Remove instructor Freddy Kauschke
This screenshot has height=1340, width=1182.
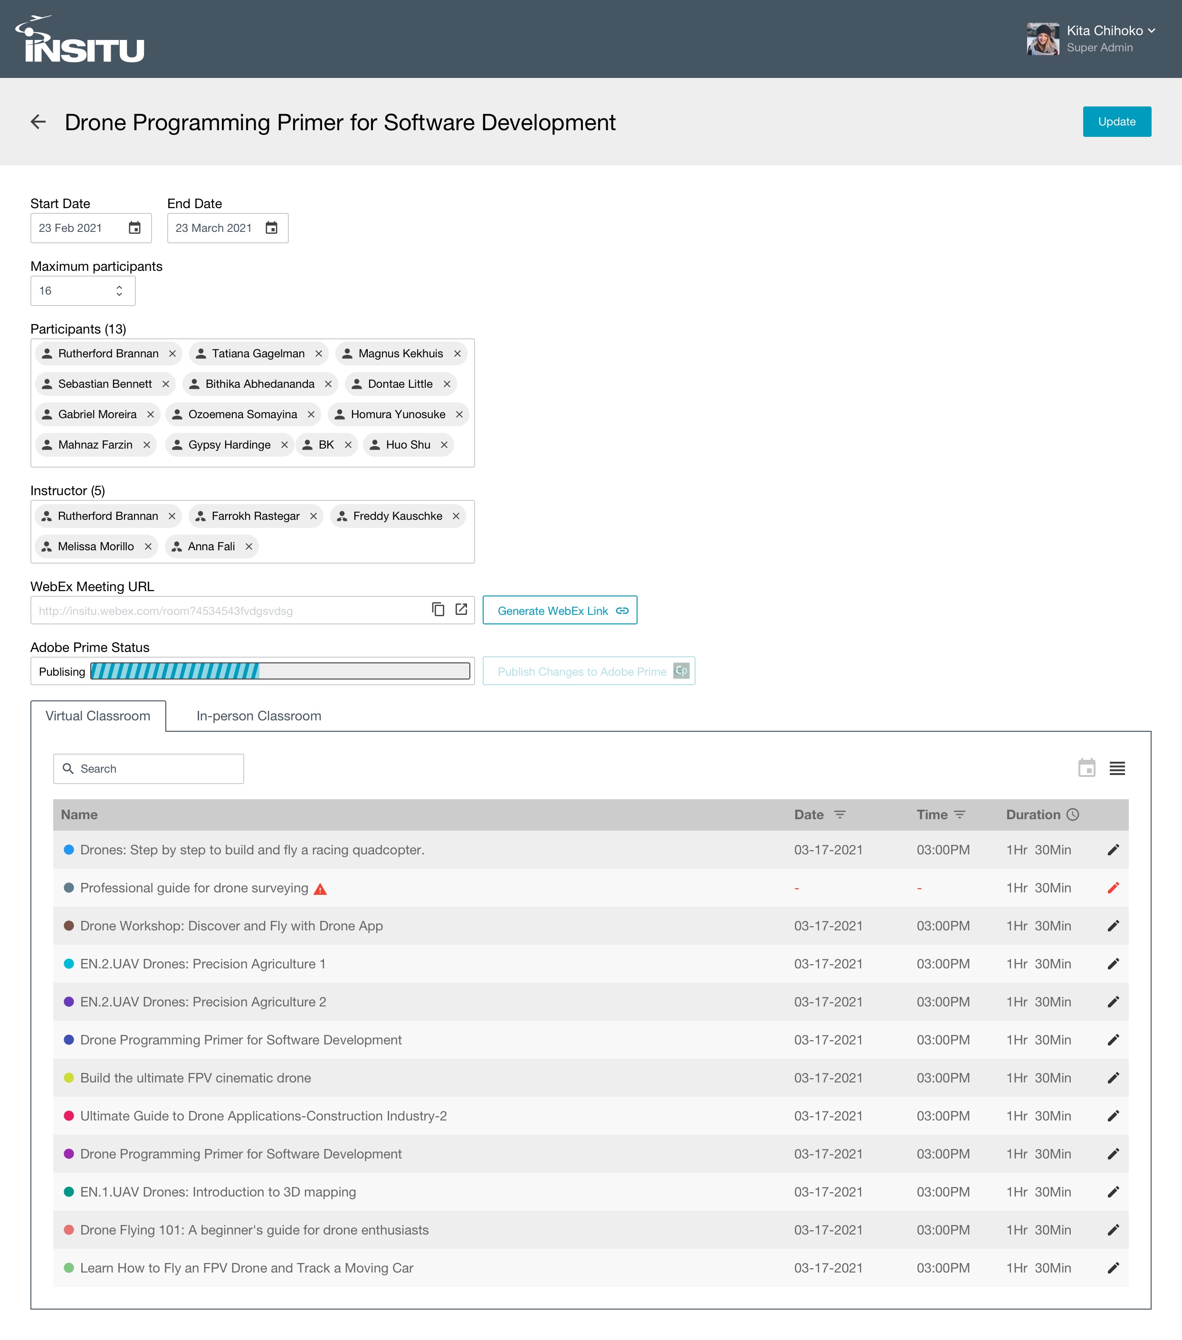tap(456, 516)
